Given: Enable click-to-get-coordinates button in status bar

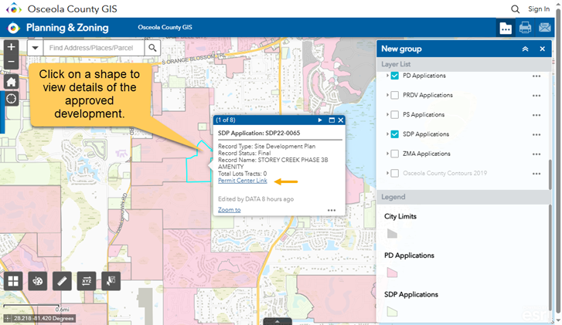Looking at the screenshot, I should coord(7,318).
